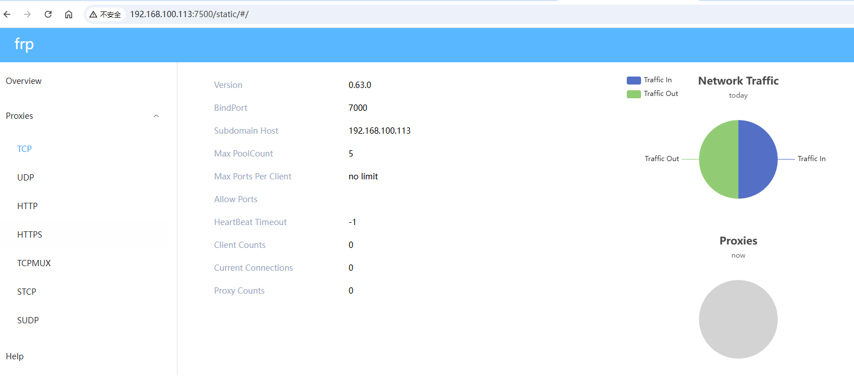Image resolution: width=854 pixels, height=377 pixels.
Task: Click the Current Connections value 0
Action: pyautogui.click(x=351, y=268)
